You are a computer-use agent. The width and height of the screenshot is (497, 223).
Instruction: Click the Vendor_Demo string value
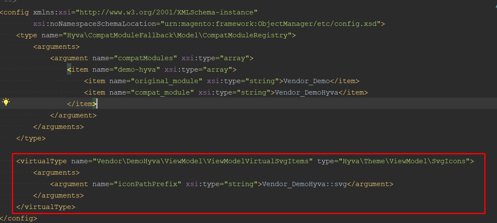307,81
